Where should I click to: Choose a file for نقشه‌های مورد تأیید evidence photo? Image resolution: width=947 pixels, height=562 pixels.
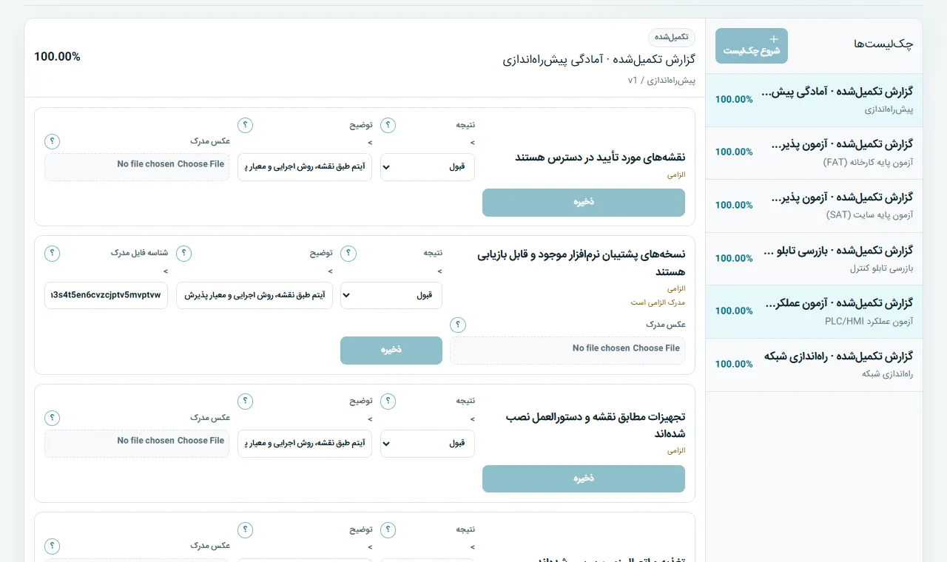point(137,167)
